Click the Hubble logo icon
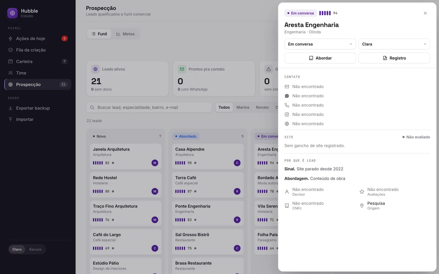This screenshot has height=274, width=439. pos(12,13)
